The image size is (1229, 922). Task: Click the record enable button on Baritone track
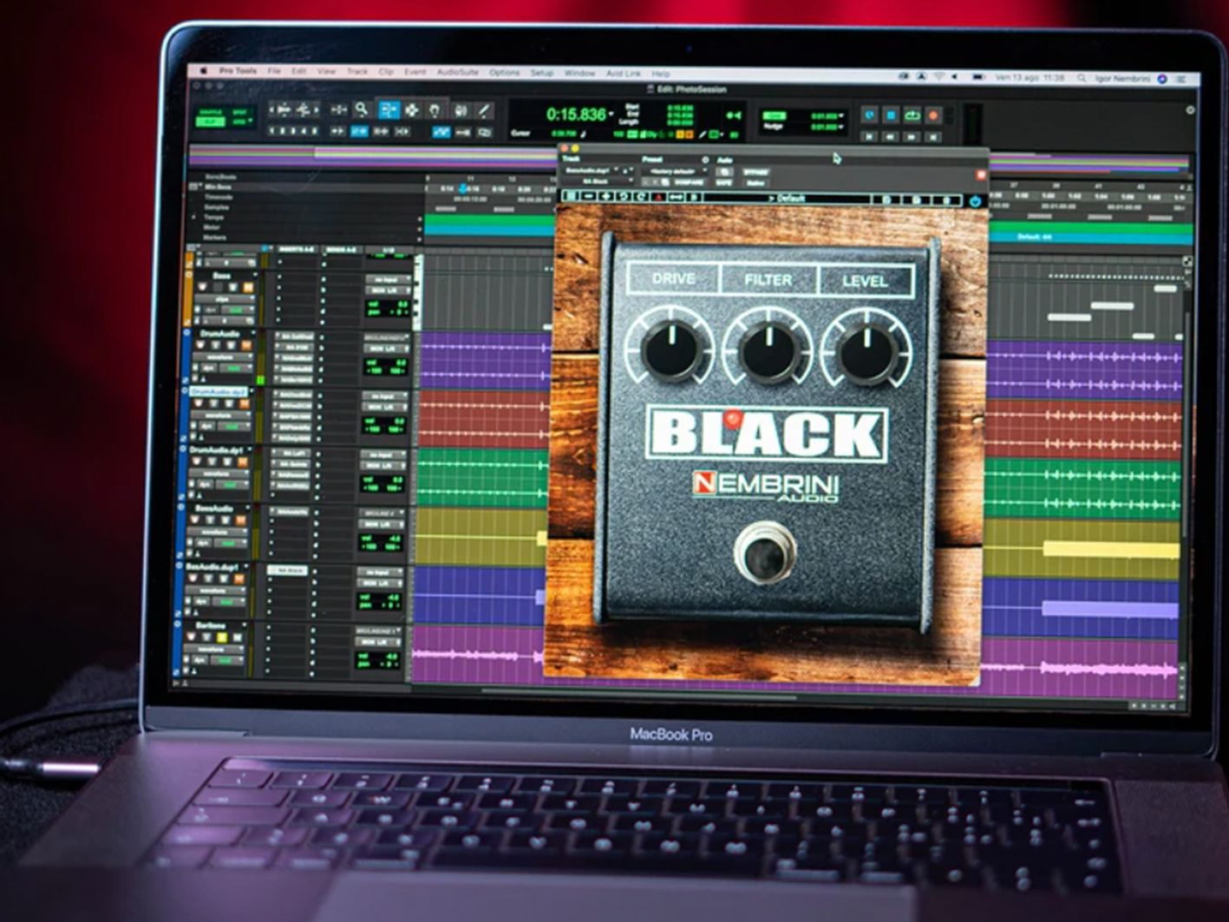tap(193, 638)
